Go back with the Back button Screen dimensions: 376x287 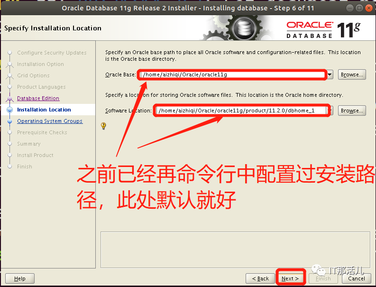pyautogui.click(x=260, y=278)
